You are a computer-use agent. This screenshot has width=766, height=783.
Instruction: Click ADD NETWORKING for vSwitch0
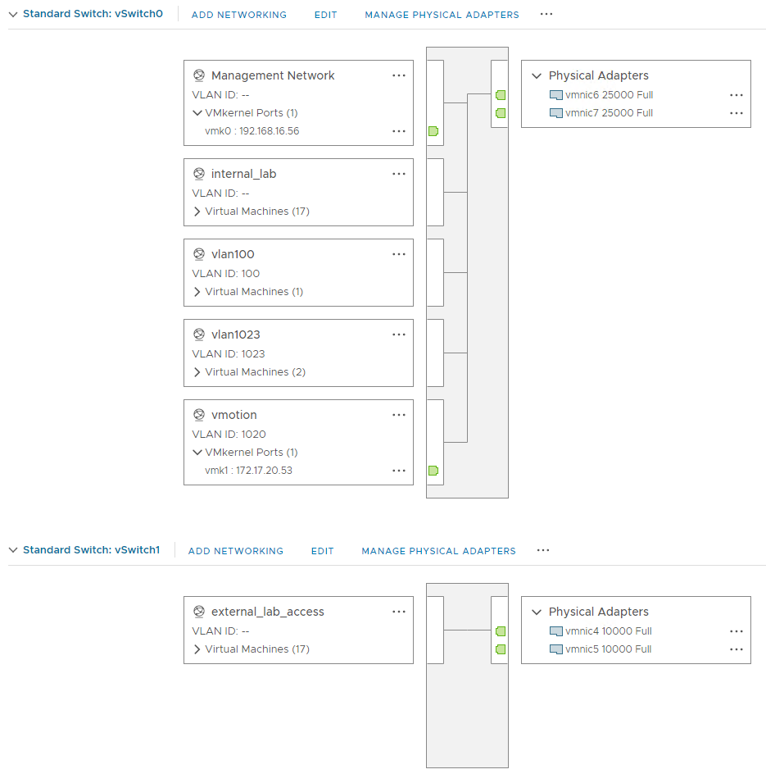pyautogui.click(x=238, y=14)
